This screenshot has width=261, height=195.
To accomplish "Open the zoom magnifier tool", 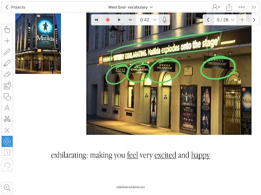I will (x=7, y=188).
